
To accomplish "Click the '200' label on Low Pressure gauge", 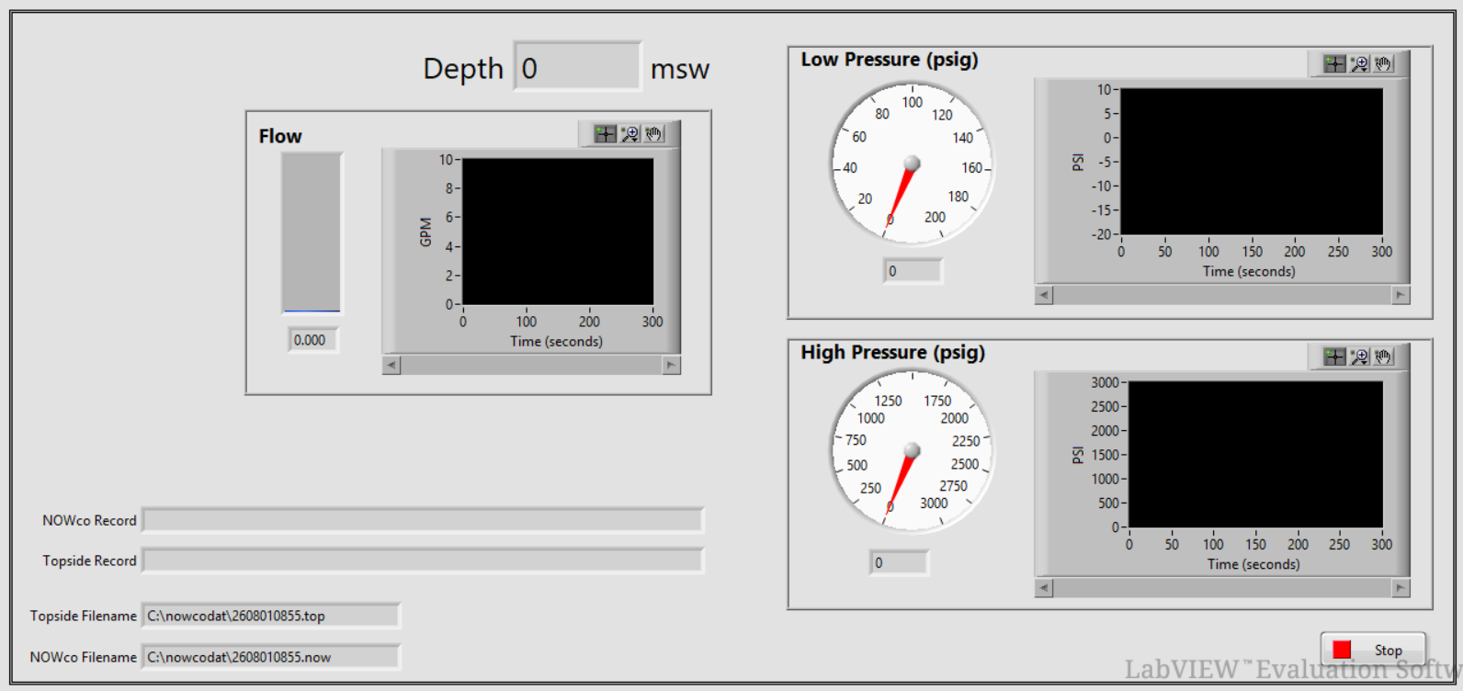I will point(935,218).
